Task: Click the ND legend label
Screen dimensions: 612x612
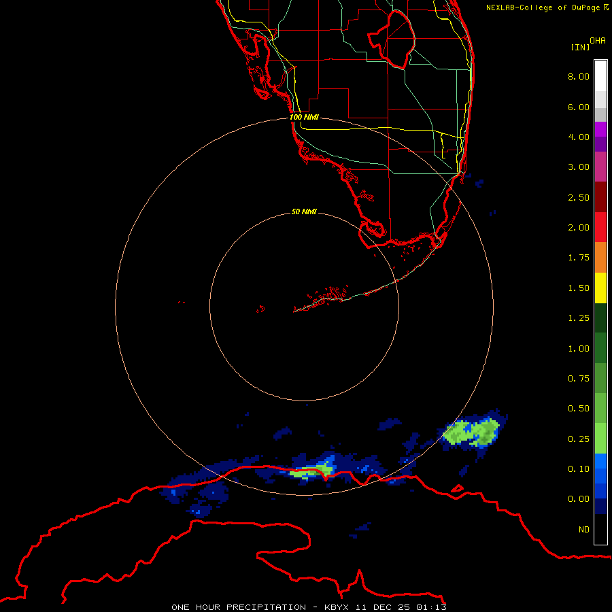Action: point(584,530)
